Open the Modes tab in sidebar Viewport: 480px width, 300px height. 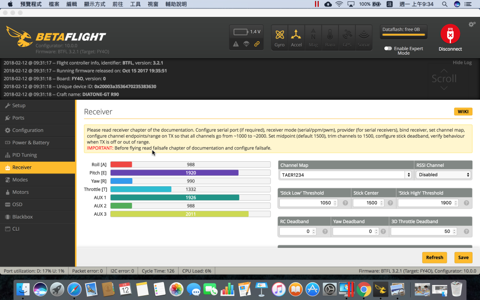(x=20, y=180)
